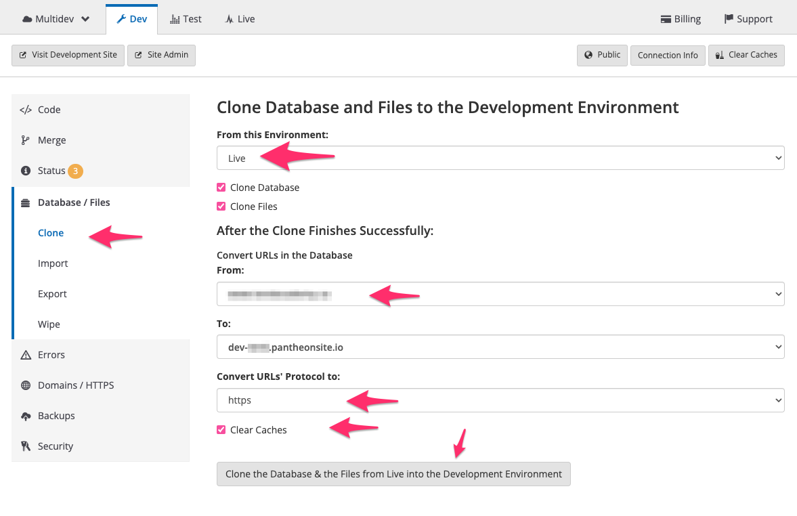
Task: Click the globe icon on Public button
Action: (x=588, y=55)
